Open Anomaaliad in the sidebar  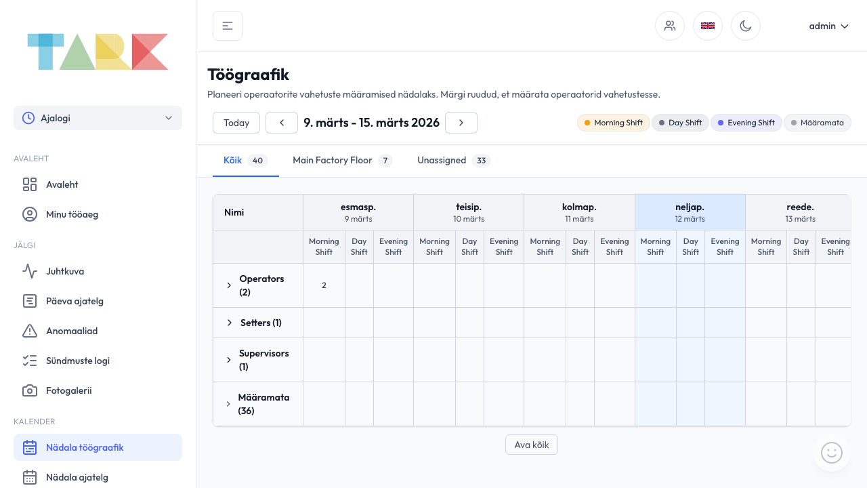98,331
